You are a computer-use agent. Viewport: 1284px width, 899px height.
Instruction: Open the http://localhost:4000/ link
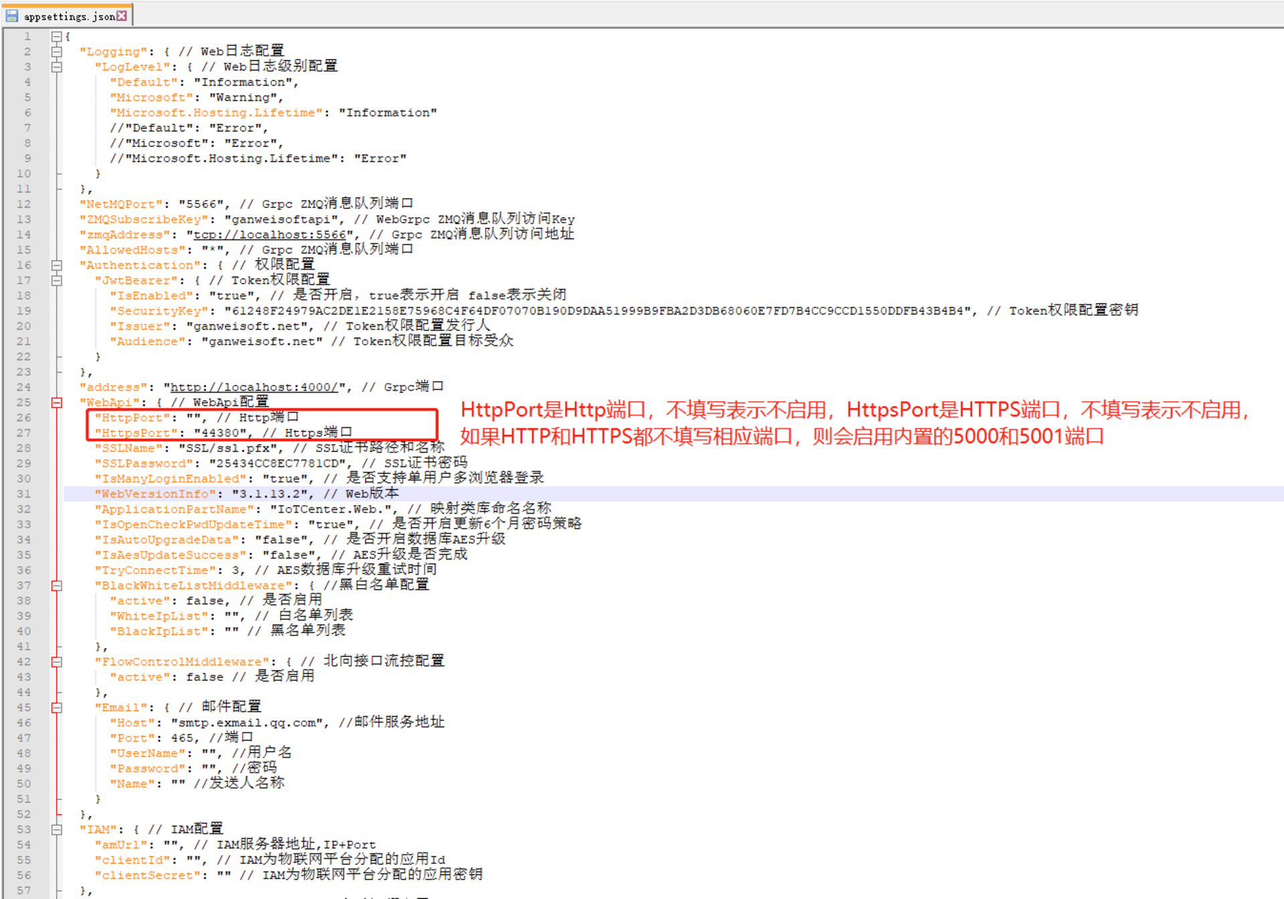(254, 387)
